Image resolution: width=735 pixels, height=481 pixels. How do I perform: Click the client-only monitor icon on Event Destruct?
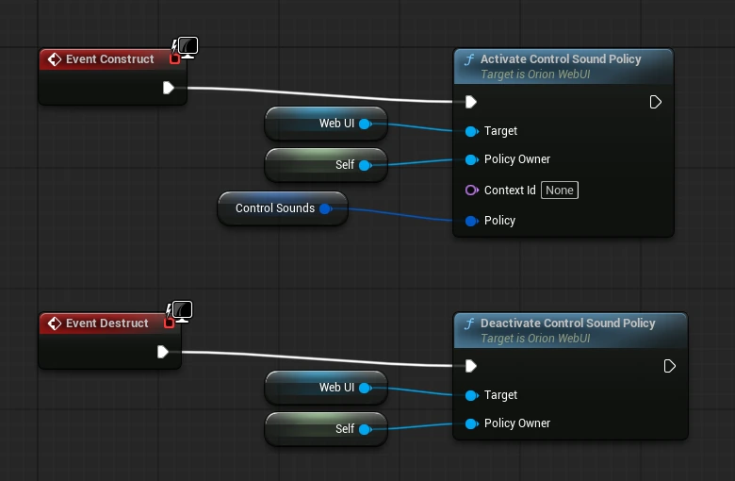click(183, 311)
